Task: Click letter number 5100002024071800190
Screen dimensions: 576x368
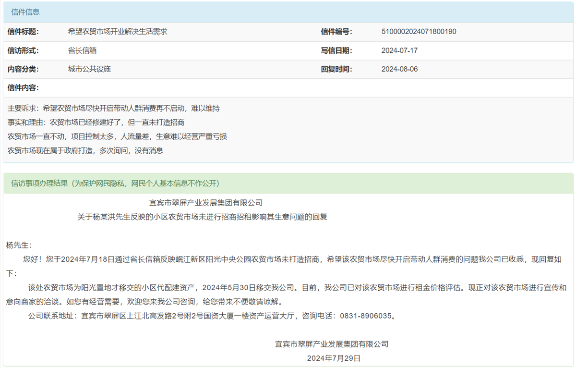Action: [419, 32]
